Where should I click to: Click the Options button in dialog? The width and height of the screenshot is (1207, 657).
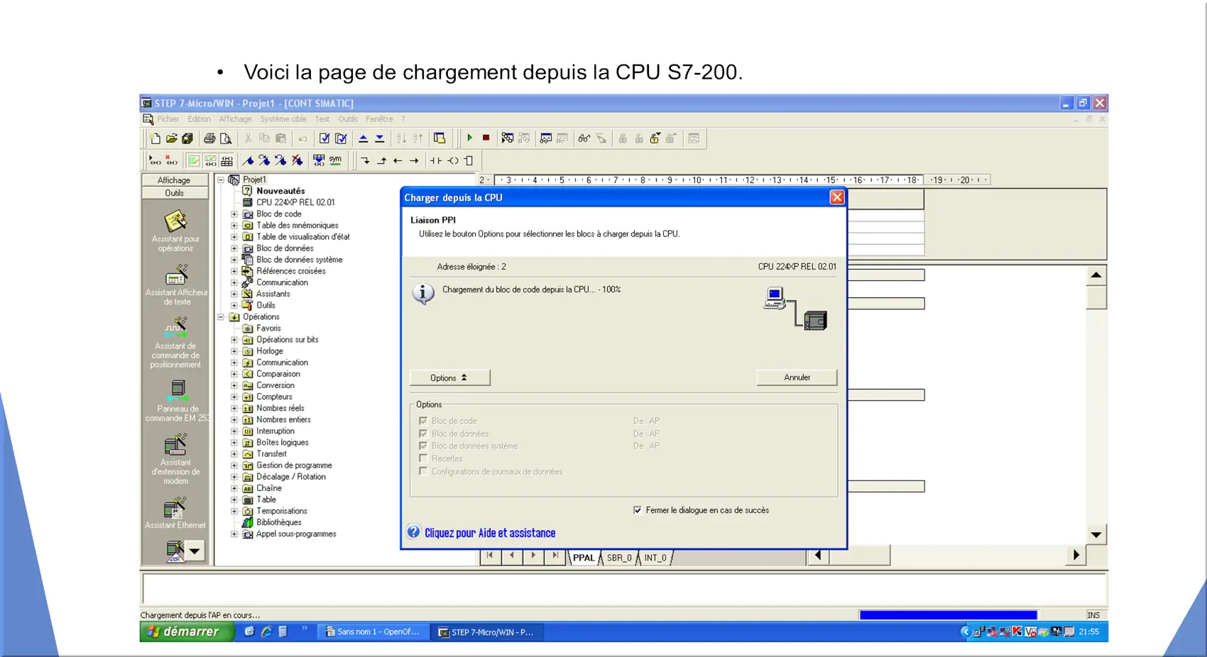tap(449, 377)
